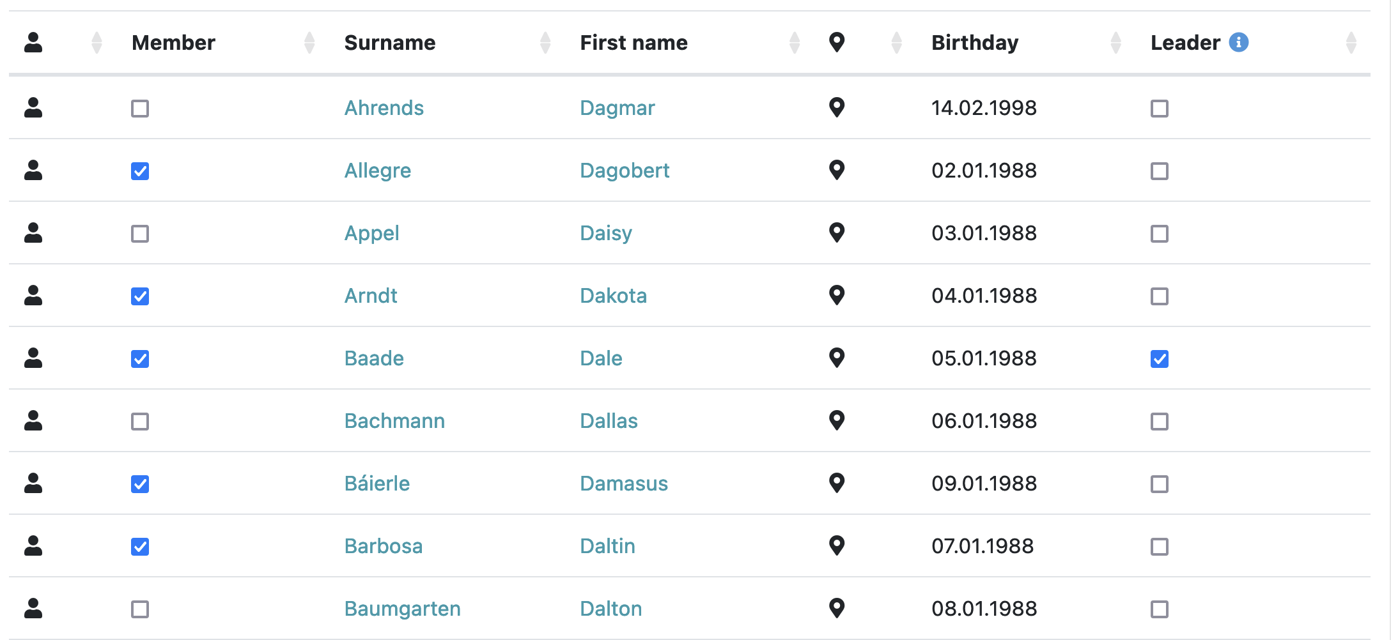Uncheck Leader checkbox for Baade
This screenshot has width=1391, height=640.
1159,359
